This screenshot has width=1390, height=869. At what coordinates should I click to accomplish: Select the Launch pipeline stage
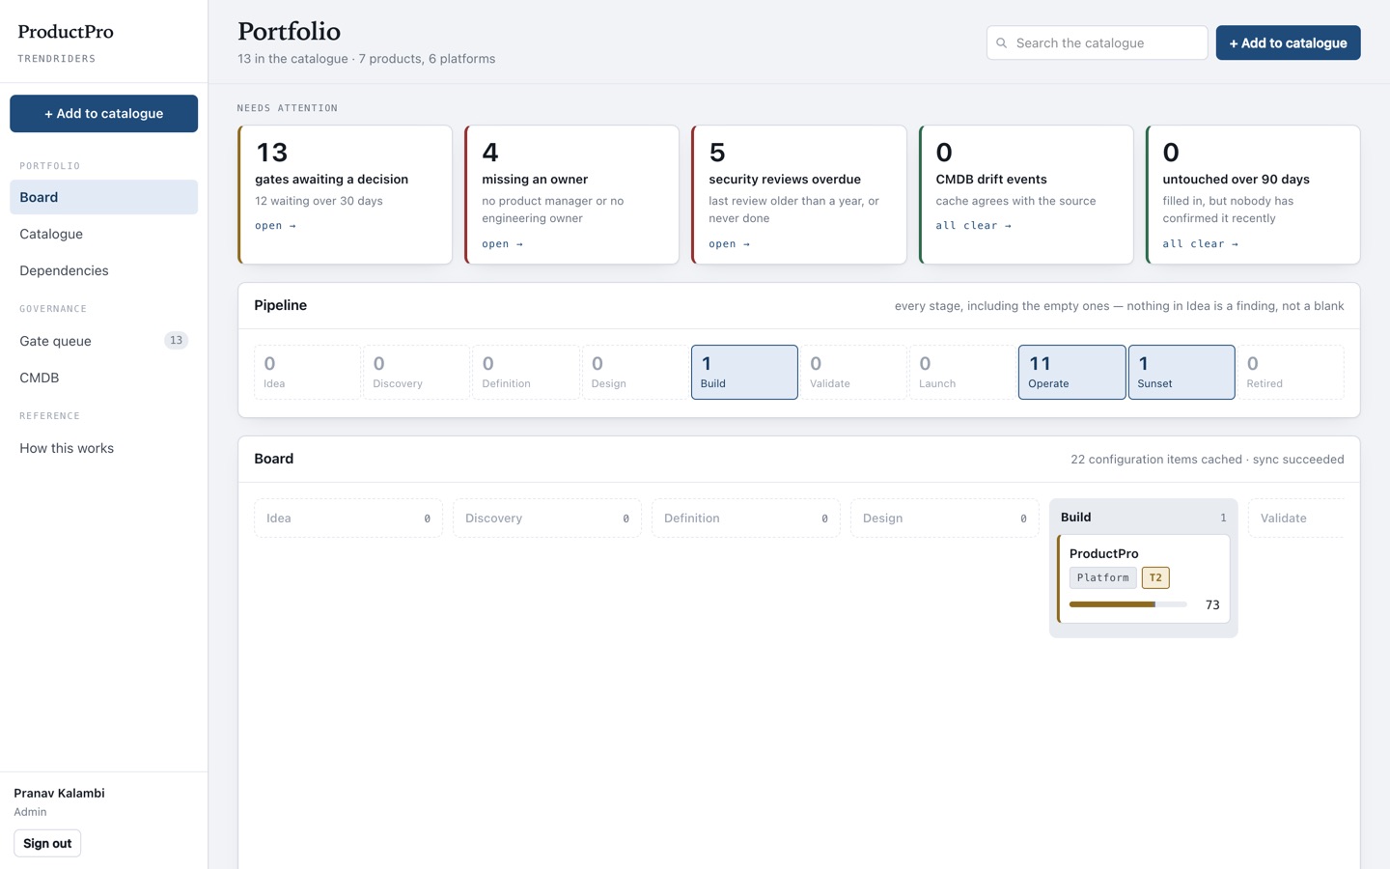point(962,372)
